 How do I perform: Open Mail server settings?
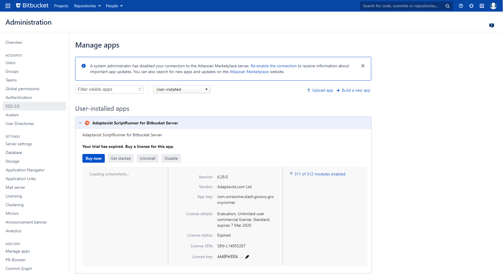(15, 187)
